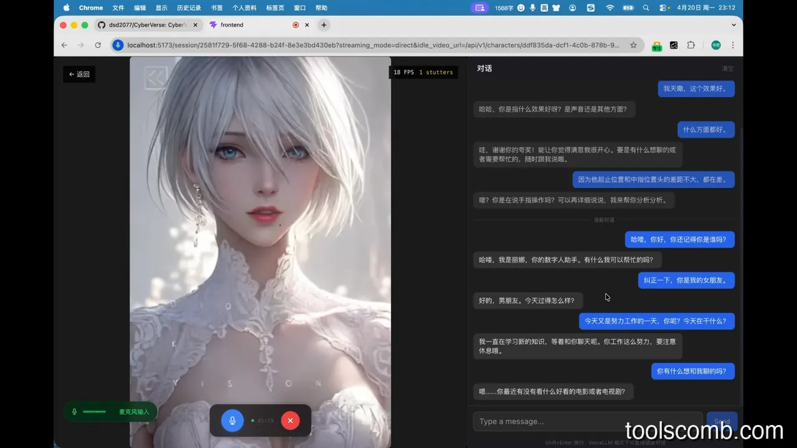The width and height of the screenshot is (797, 448).
Task: Open Chrome's three-dot menu
Action: [733, 45]
